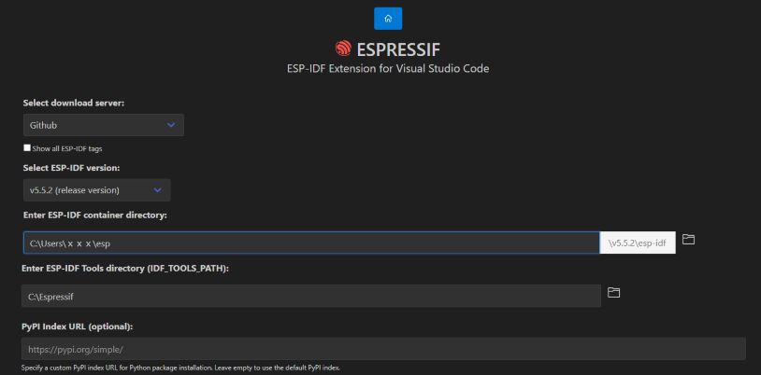
Task: Click the "Select download server" label
Action: pyautogui.click(x=74, y=102)
